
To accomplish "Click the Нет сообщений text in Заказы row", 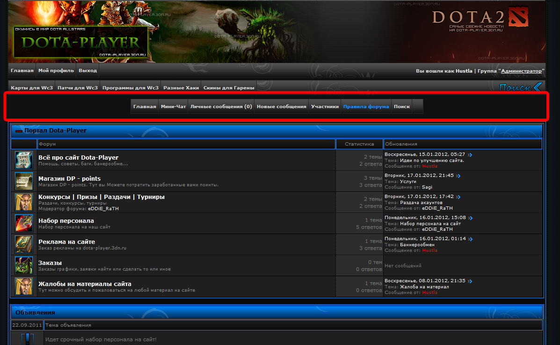I will [x=403, y=265].
